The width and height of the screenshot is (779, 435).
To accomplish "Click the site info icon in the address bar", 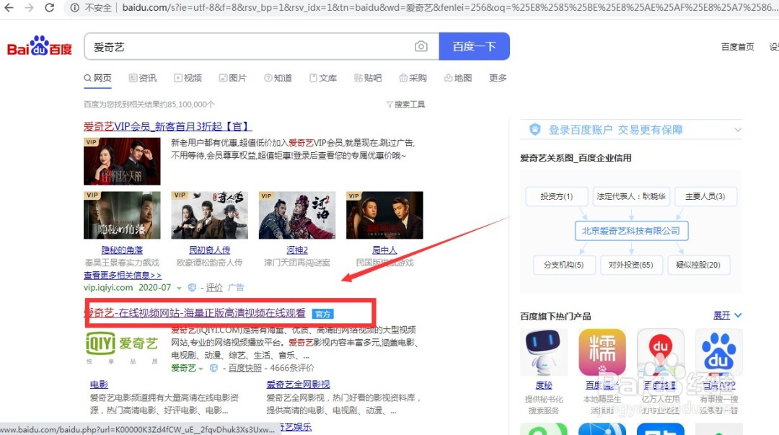I will pos(74,7).
